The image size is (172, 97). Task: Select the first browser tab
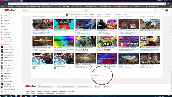pyautogui.click(x=9, y=1)
